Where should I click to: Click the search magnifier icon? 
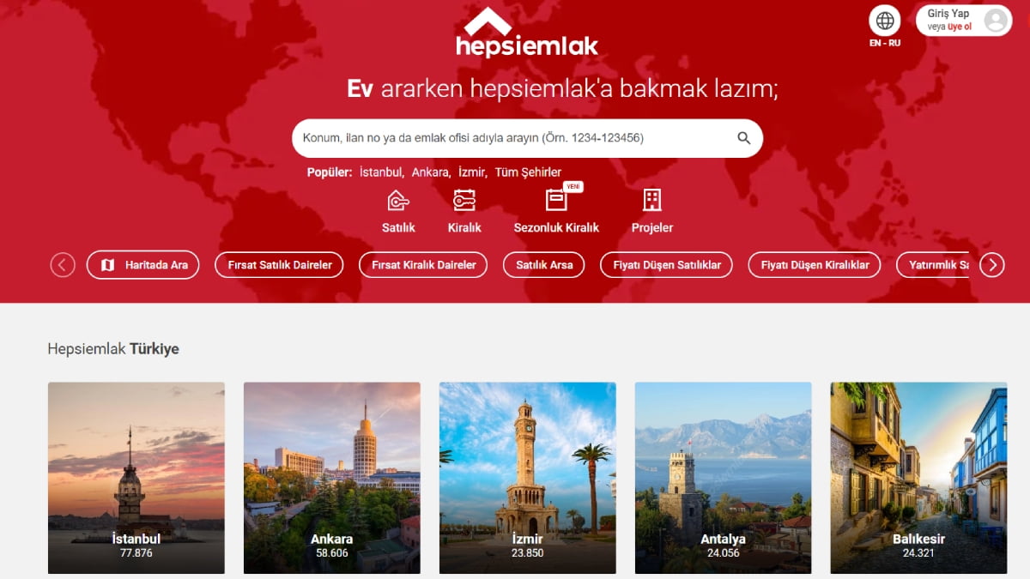[x=744, y=138]
